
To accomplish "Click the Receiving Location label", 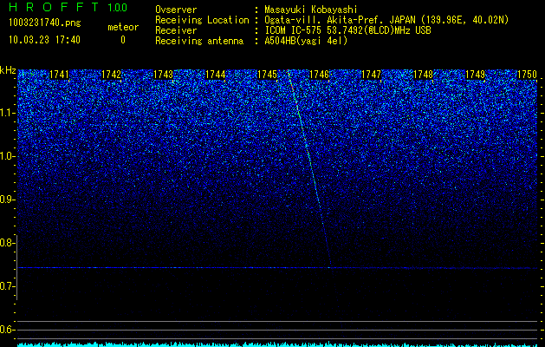I will pos(202,20).
